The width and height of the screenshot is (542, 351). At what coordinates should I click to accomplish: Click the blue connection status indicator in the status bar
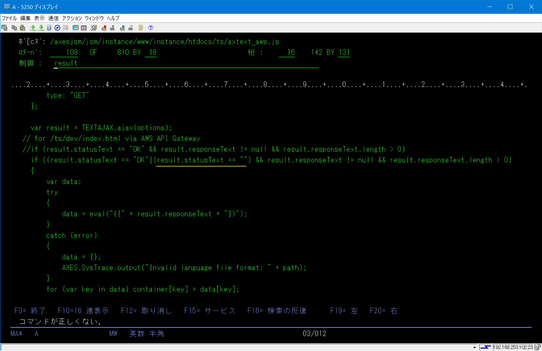(x=486, y=347)
